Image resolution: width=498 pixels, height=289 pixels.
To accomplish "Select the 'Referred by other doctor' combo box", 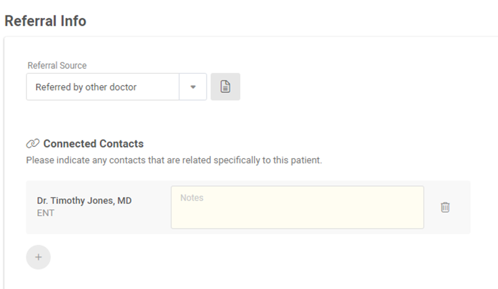I will coord(116,87).
